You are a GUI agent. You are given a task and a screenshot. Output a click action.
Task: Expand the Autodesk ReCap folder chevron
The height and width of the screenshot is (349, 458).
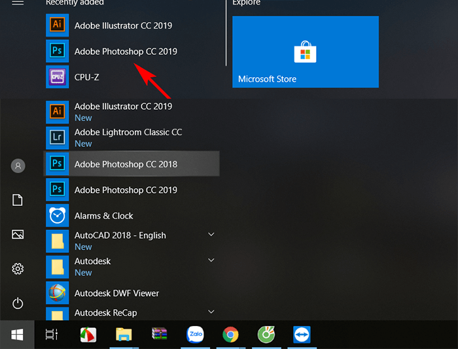(x=211, y=312)
